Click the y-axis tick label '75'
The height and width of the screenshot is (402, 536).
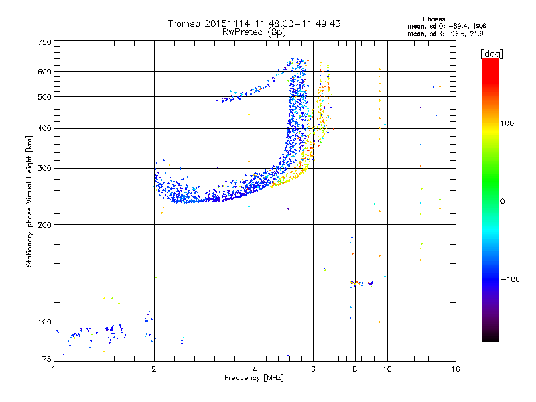tap(47, 359)
